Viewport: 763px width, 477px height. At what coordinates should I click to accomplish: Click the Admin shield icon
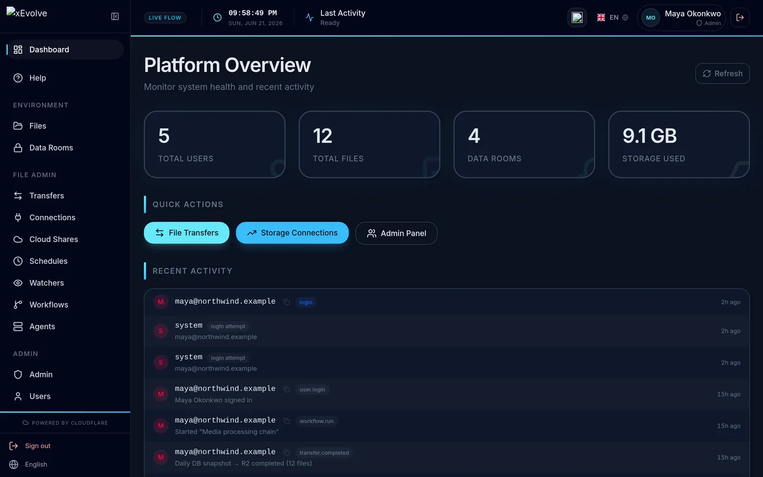tap(18, 375)
